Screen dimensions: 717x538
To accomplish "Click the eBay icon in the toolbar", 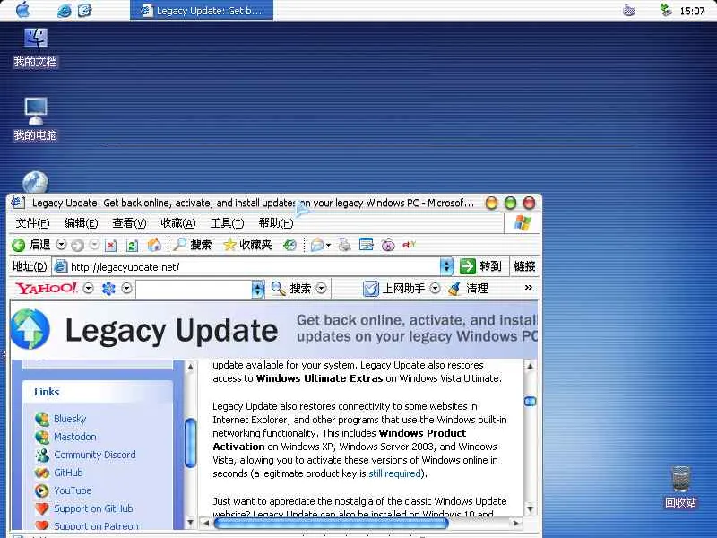I will click(409, 244).
